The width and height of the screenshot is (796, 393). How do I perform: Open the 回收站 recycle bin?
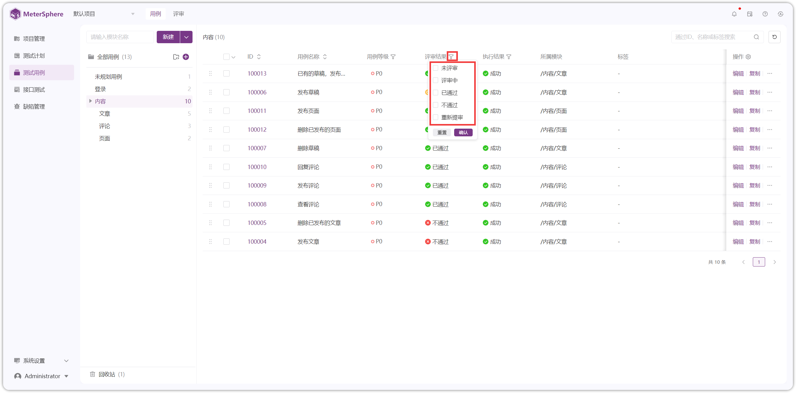[107, 374]
